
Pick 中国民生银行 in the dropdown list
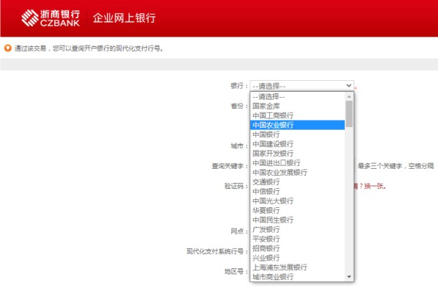point(297,220)
